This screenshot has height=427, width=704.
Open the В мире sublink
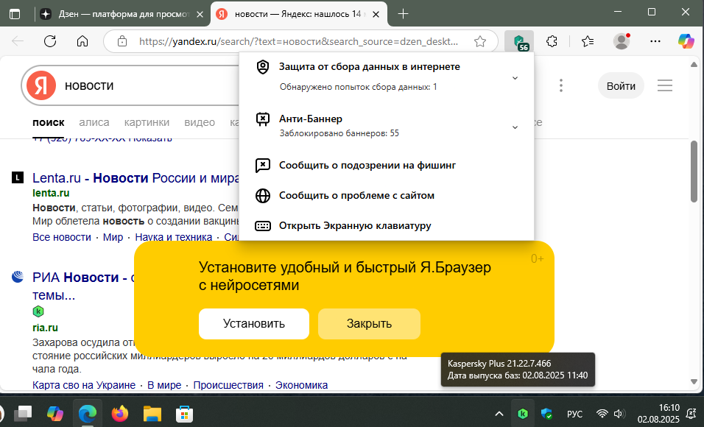click(164, 385)
